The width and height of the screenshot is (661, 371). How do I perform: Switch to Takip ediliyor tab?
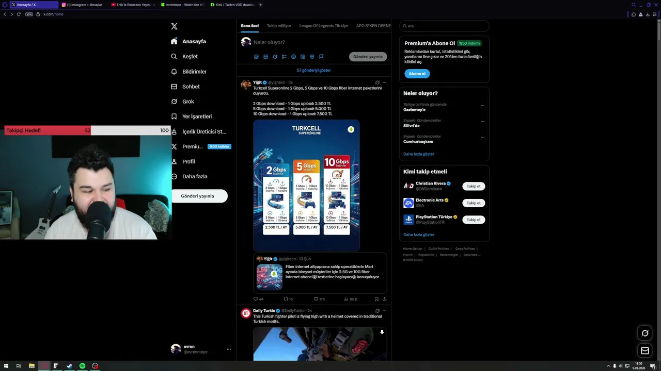[x=279, y=26]
